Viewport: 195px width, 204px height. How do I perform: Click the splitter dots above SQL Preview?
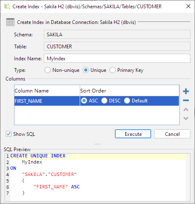coord(97,144)
